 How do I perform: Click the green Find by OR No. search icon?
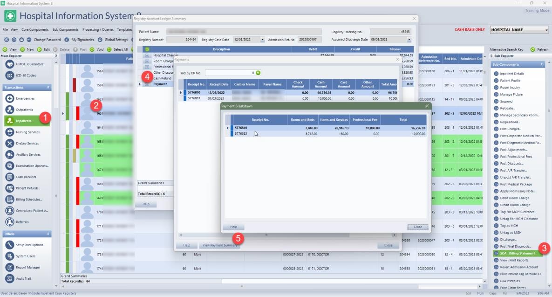tap(258, 73)
